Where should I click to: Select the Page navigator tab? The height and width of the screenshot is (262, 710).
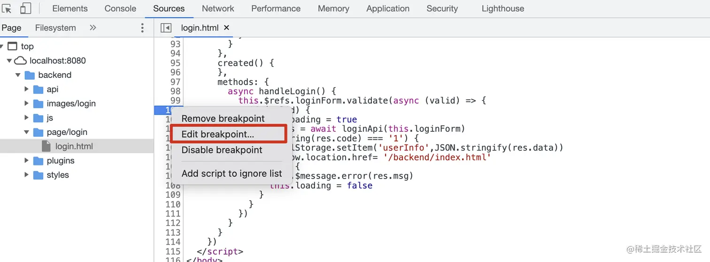tap(11, 28)
